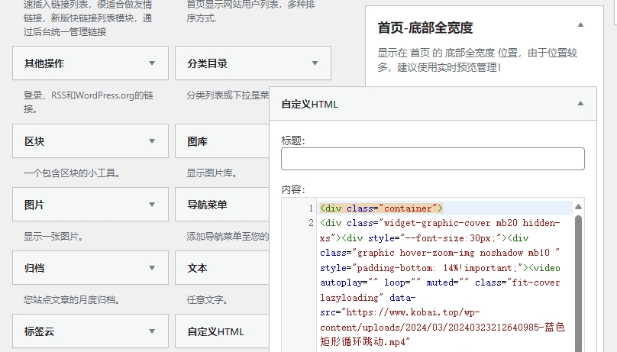
Task: Toggle the 标签云 widget arrow
Action: (152, 332)
